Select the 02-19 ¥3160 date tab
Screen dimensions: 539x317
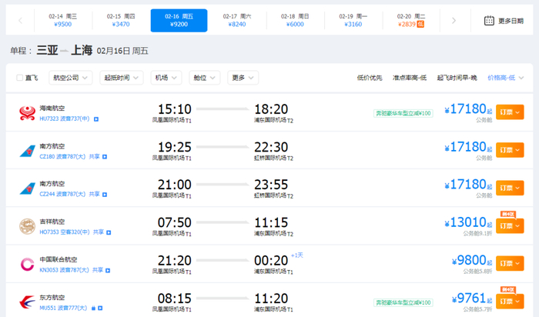tap(353, 21)
